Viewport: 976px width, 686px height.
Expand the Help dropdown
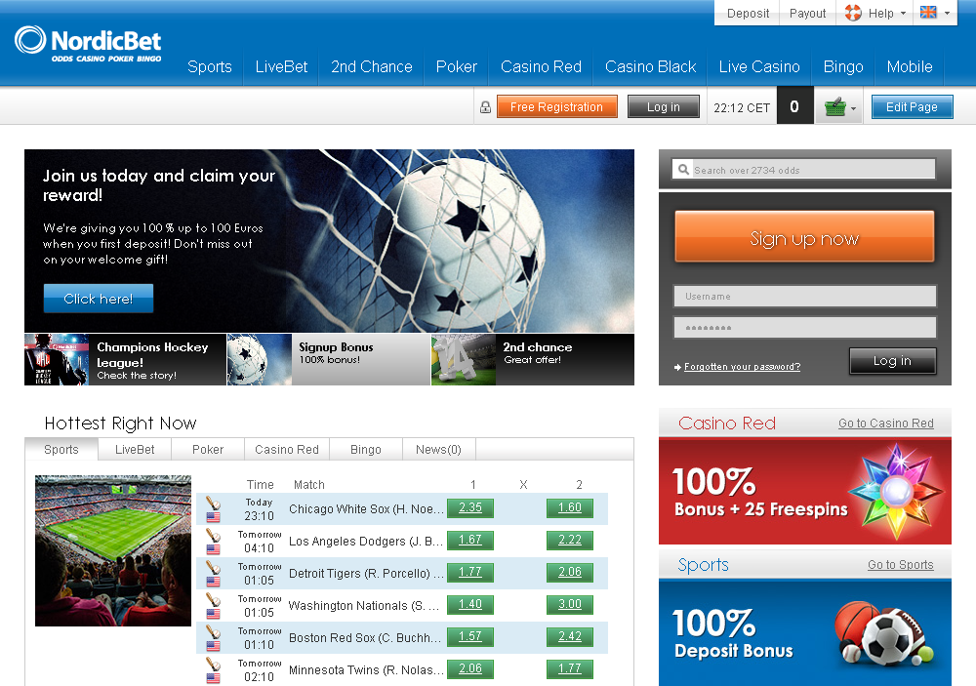click(903, 13)
